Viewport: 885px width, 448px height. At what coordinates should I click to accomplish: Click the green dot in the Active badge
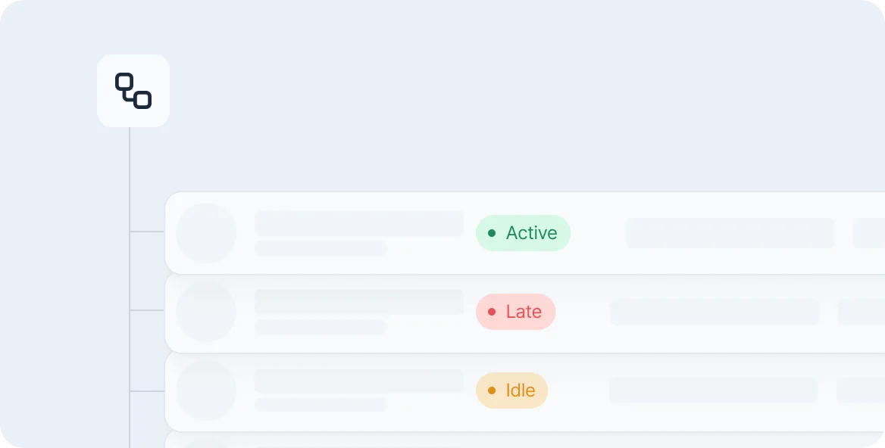(492, 233)
